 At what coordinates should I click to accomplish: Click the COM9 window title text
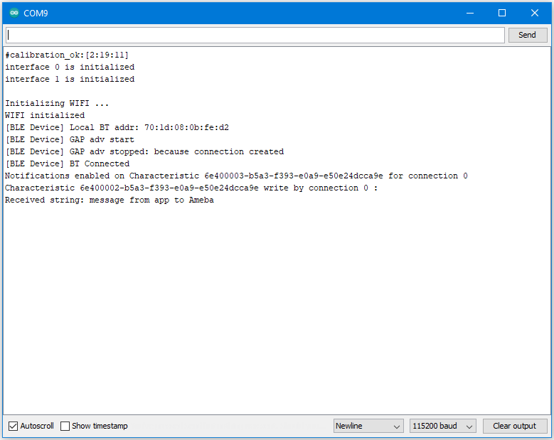[36, 13]
